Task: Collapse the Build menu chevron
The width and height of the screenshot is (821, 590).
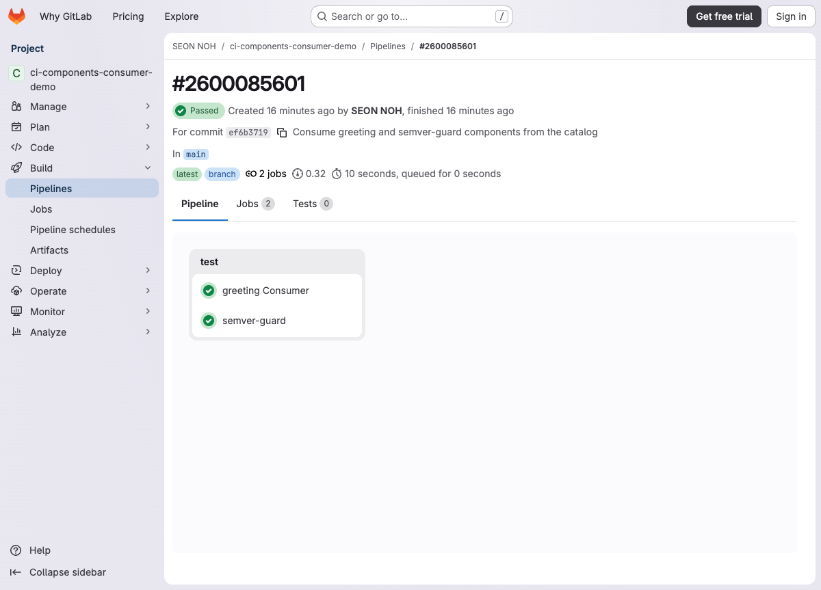Action: tap(148, 168)
